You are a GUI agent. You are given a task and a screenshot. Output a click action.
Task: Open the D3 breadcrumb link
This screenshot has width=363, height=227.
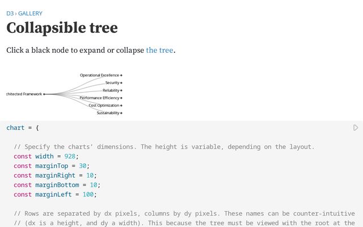[x=10, y=13]
